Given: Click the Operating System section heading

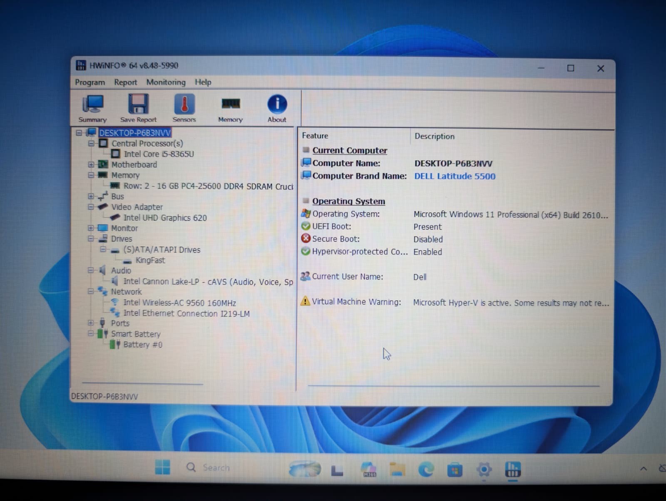Looking at the screenshot, I should (x=349, y=201).
